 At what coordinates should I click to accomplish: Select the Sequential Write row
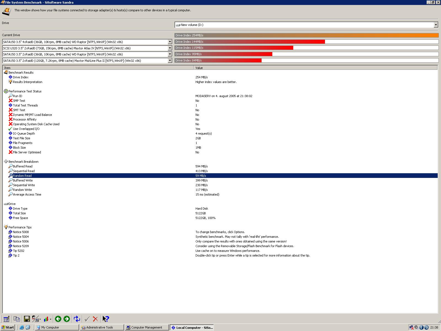click(220, 185)
